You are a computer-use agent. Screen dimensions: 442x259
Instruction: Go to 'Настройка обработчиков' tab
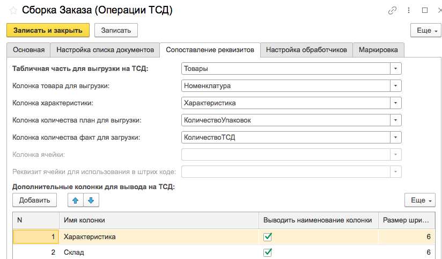306,50
